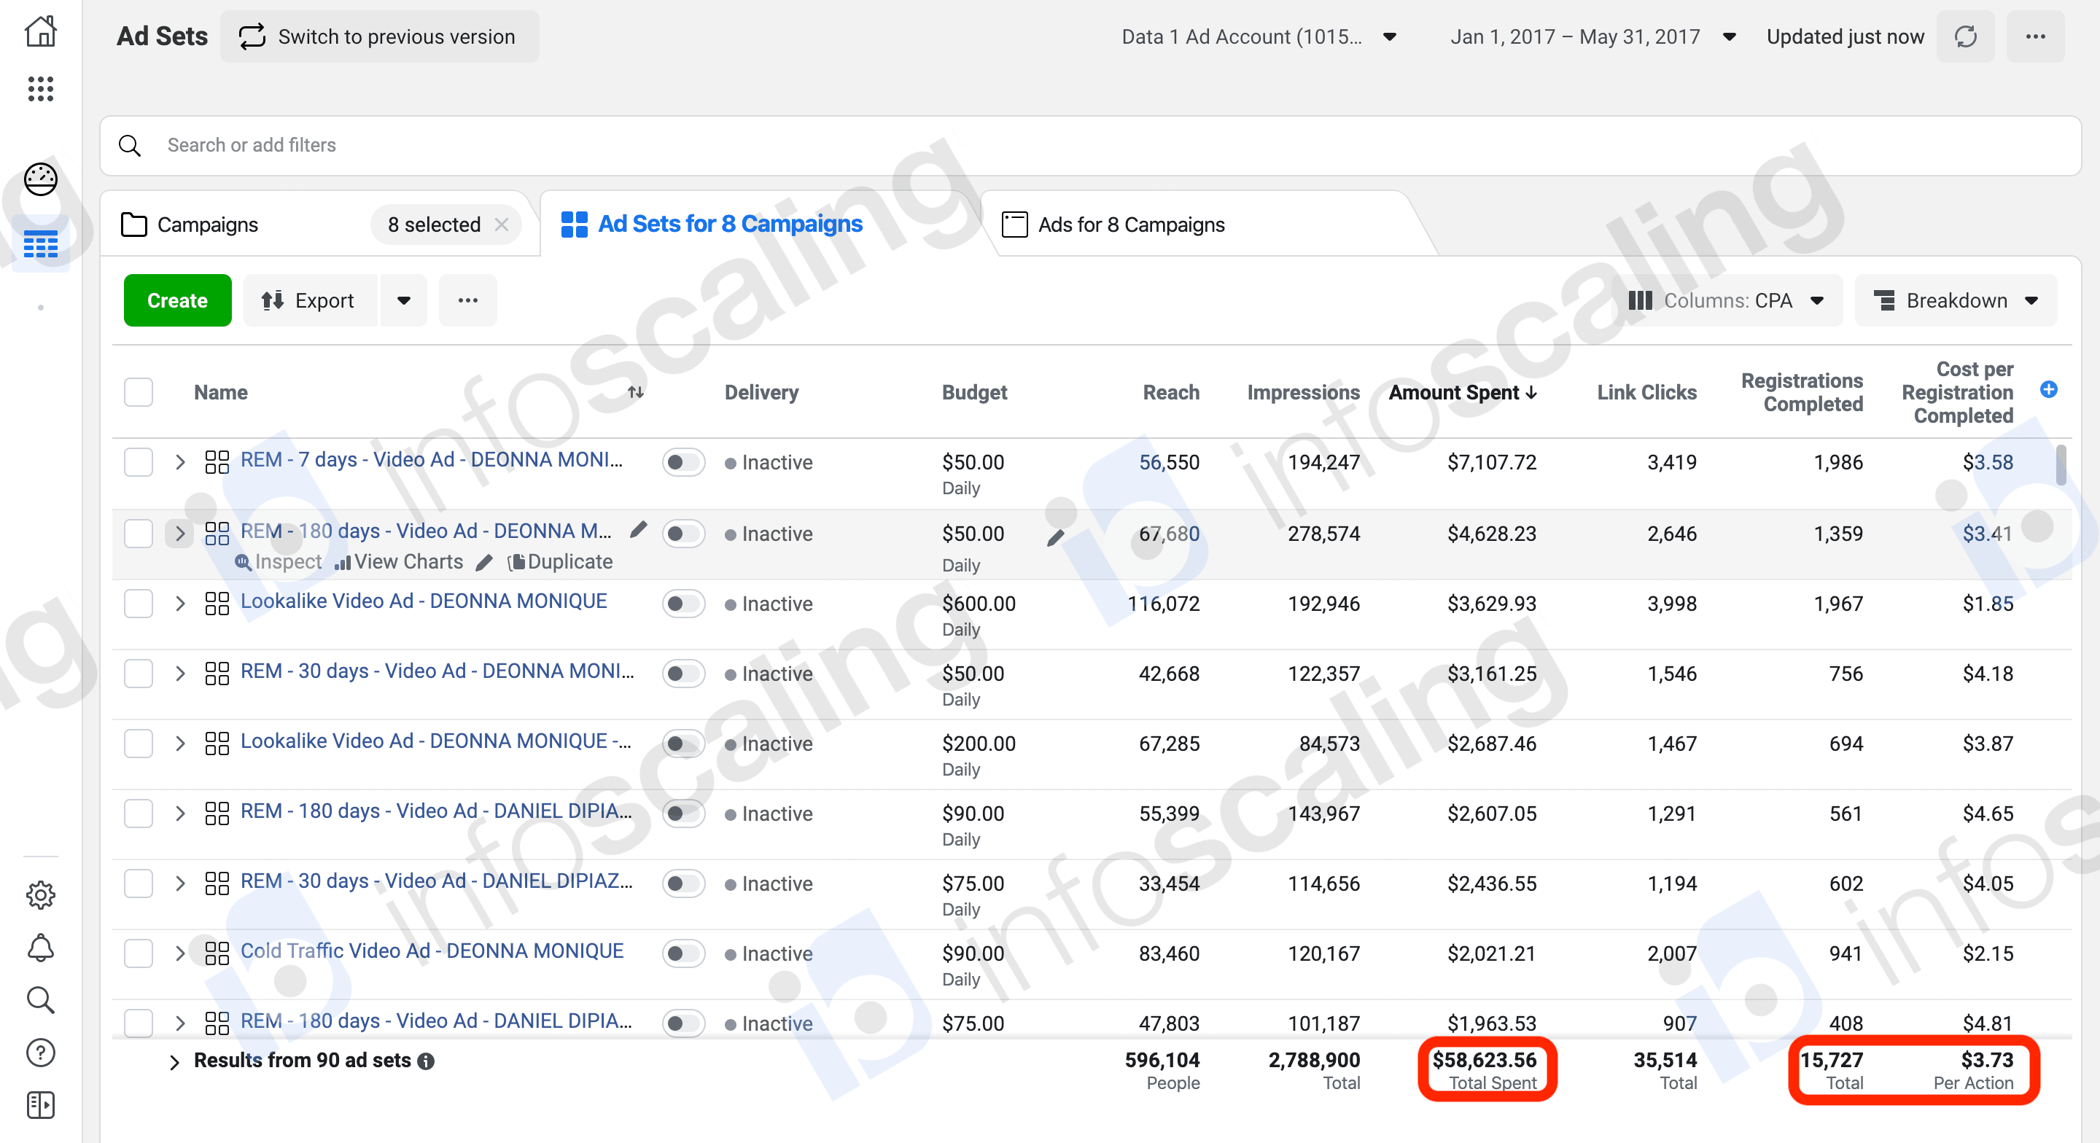Viewport: 2100px width, 1143px height.
Task: Open the Breakdown dropdown
Action: tap(1955, 301)
